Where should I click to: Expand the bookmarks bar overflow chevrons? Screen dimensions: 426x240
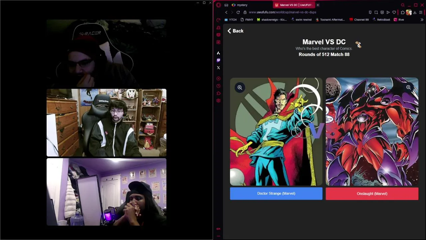(x=422, y=20)
